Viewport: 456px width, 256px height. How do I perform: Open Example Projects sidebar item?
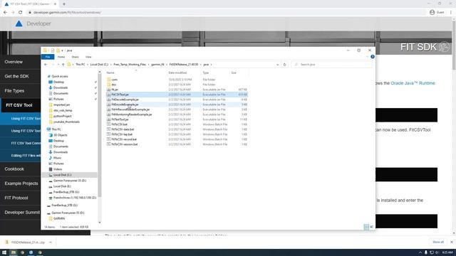[21, 183]
